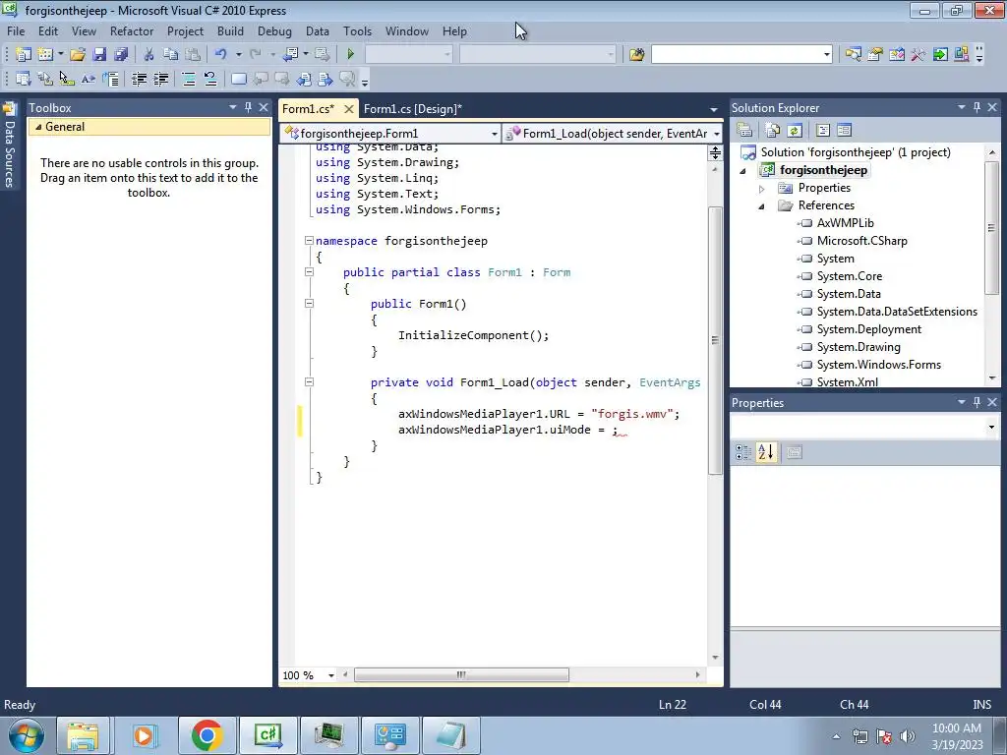
Task: Open the forgisonthejeep.Form1 types dropdown
Action: pyautogui.click(x=494, y=134)
